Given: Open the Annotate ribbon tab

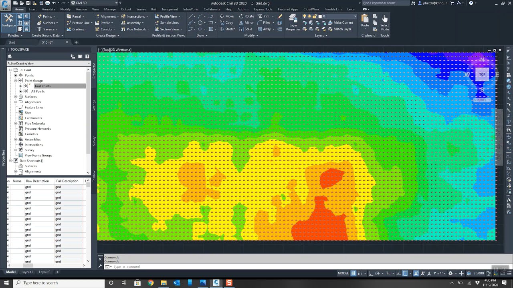Looking at the screenshot, I should click(x=48, y=9).
